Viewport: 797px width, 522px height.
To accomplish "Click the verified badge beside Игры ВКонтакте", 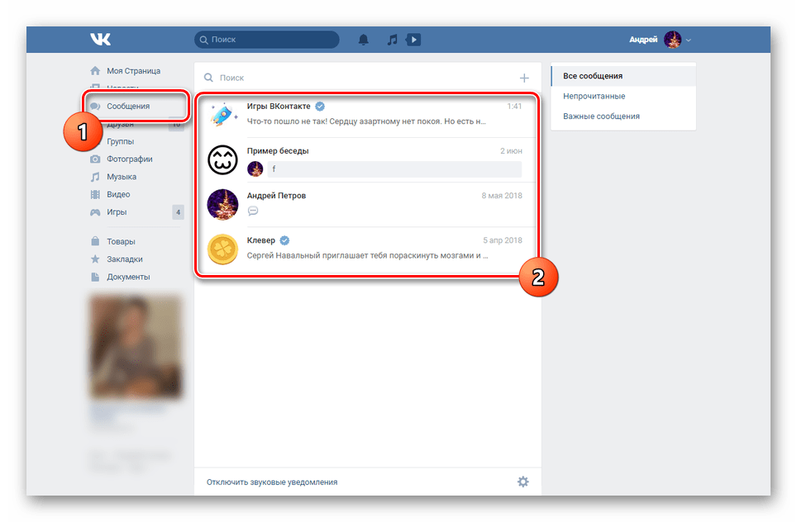I will (x=320, y=106).
